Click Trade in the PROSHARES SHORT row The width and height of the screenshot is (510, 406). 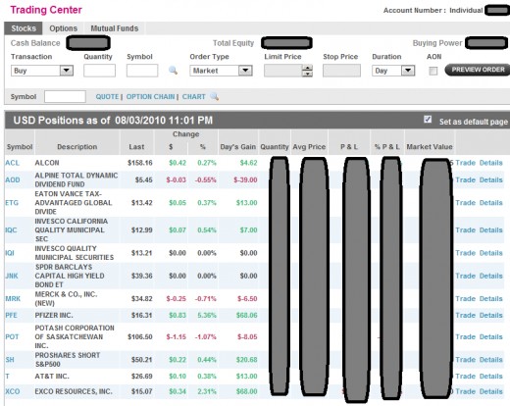[465, 360]
